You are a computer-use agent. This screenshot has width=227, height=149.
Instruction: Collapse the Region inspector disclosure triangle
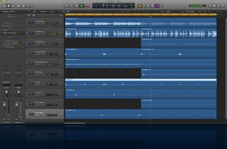pos(2,11)
